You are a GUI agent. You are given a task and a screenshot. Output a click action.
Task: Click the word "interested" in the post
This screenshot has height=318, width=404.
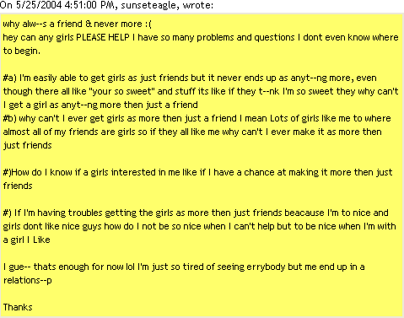pos(133,172)
